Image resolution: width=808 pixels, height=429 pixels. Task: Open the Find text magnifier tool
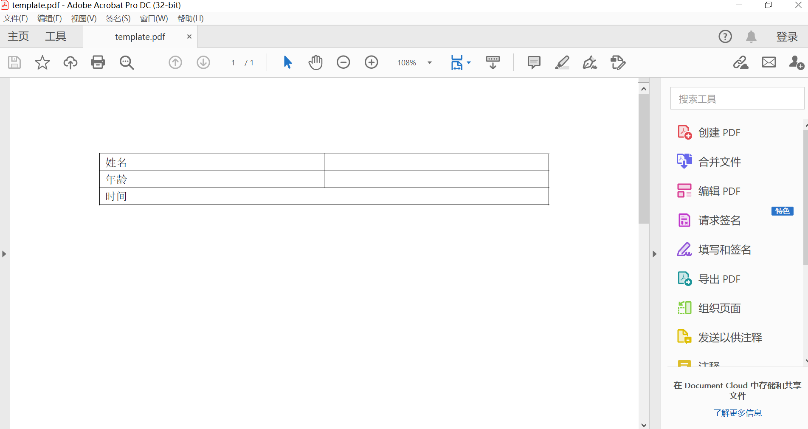127,63
